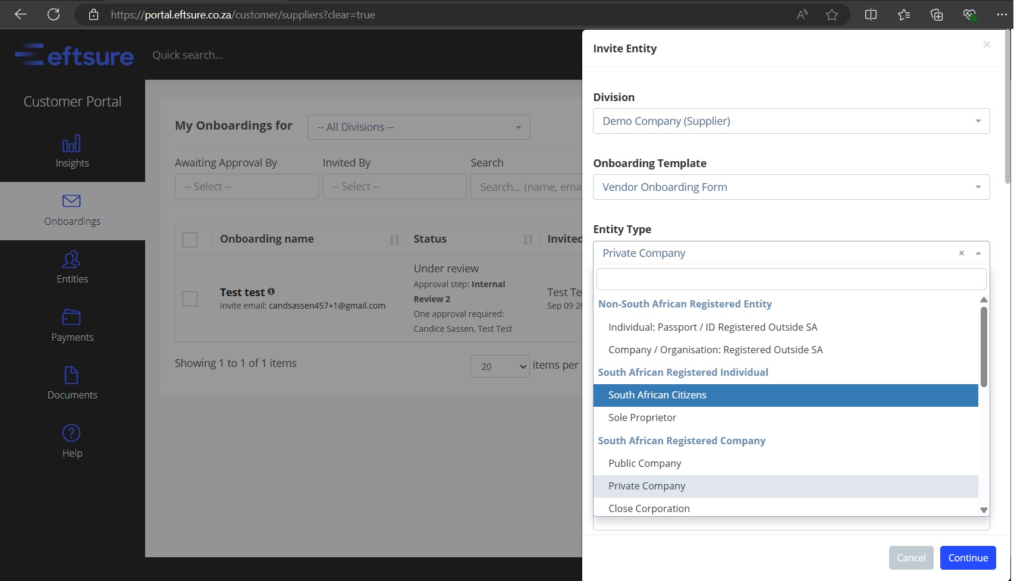Click the entity type list scrollbar down arrow
The height and width of the screenshot is (581, 1014).
(x=984, y=510)
